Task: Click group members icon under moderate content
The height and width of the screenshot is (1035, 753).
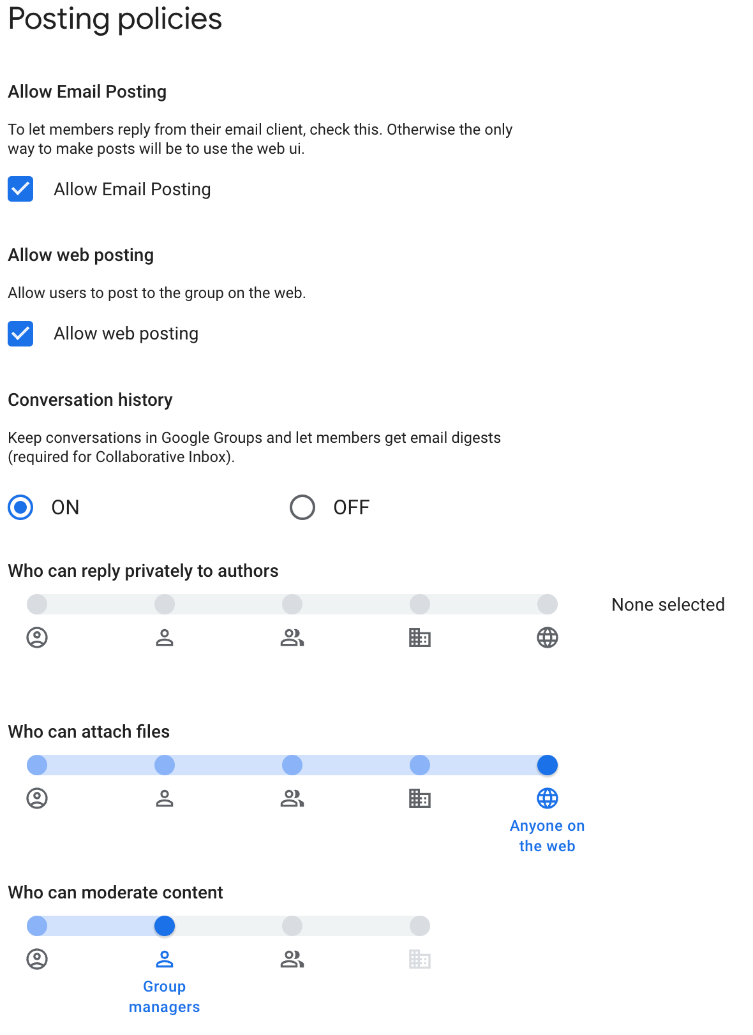Action: (292, 959)
